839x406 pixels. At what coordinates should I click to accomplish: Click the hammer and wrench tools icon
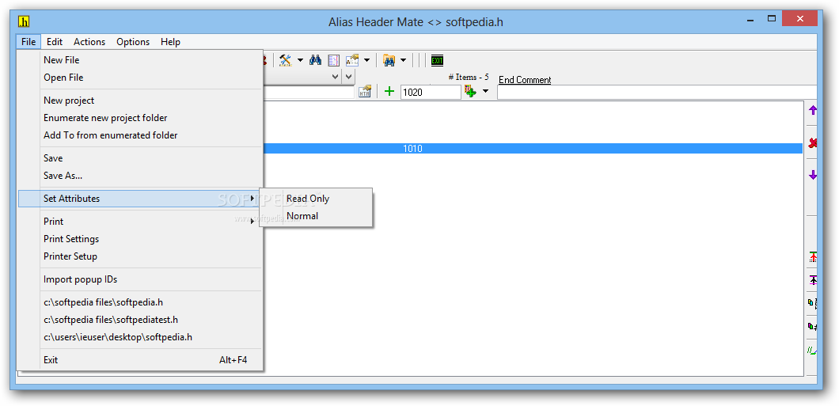point(285,60)
